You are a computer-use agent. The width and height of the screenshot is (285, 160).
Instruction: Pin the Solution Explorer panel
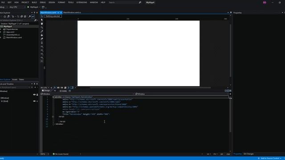pyautogui.click(x=34, y=13)
